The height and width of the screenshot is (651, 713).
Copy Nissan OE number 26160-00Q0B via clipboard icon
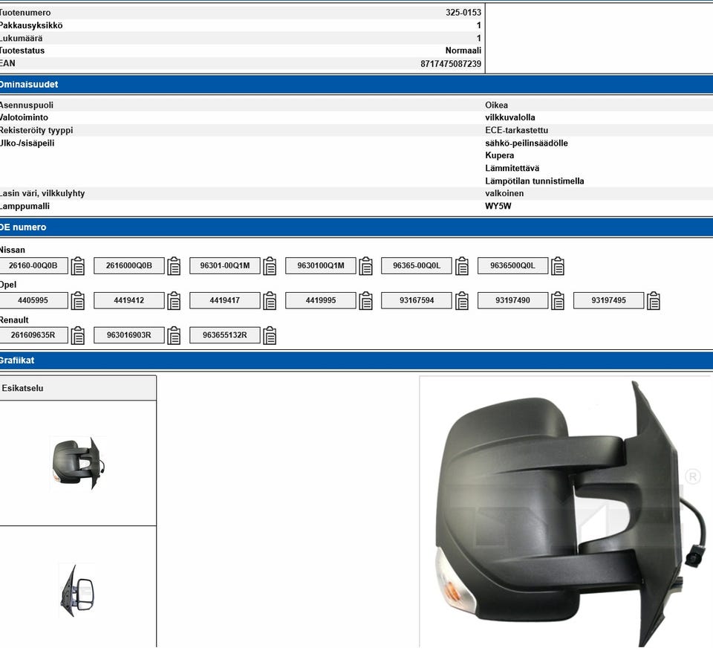[78, 266]
